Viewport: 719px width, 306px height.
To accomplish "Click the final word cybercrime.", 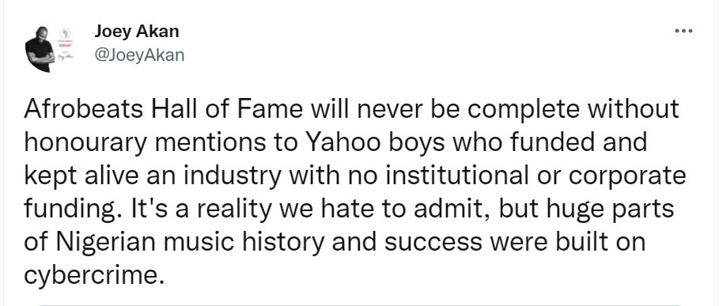I will tap(93, 276).
